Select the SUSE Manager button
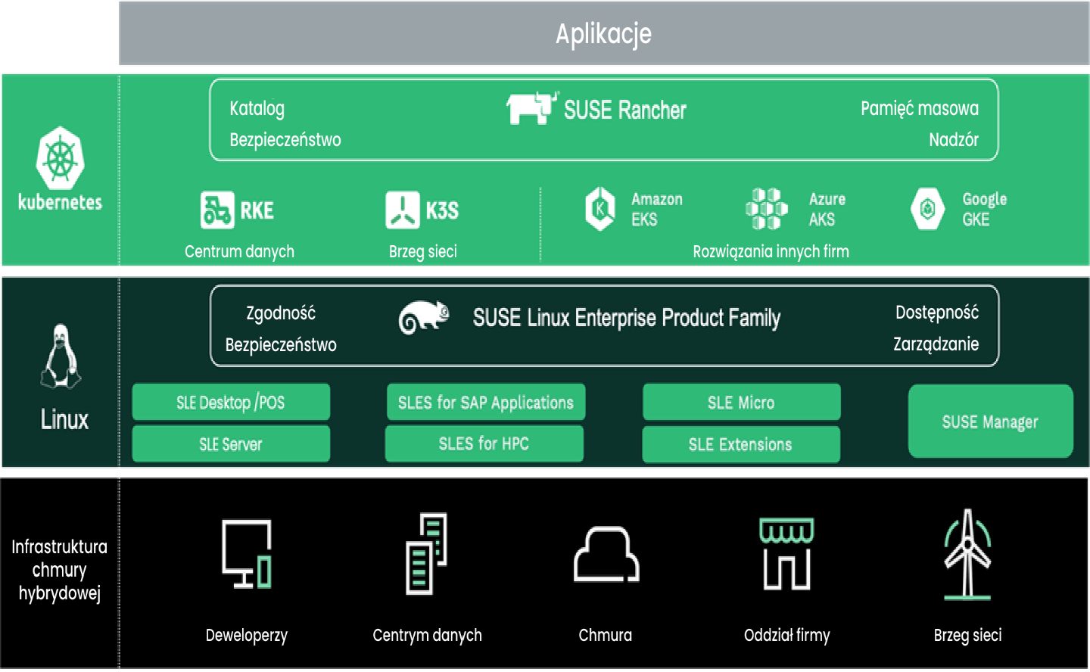This screenshot has height=672, width=1090. click(990, 422)
